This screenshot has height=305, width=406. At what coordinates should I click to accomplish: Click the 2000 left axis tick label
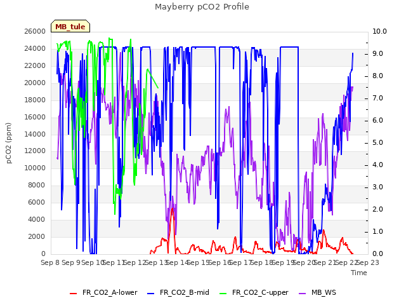coord(37,236)
